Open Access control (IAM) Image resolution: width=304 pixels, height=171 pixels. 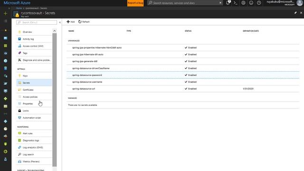34,46
